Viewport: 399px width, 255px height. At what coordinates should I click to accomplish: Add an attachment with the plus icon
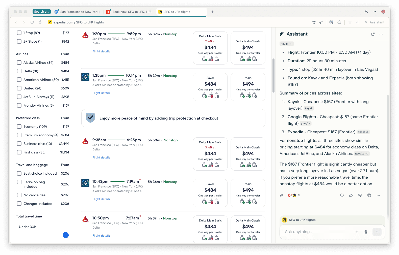click(357, 232)
